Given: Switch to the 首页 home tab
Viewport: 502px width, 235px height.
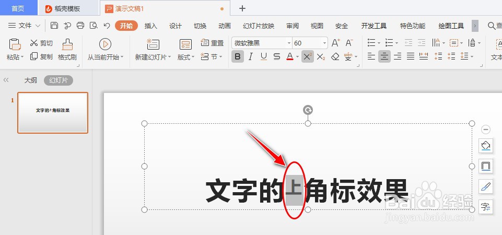Looking at the screenshot, I should [18, 8].
